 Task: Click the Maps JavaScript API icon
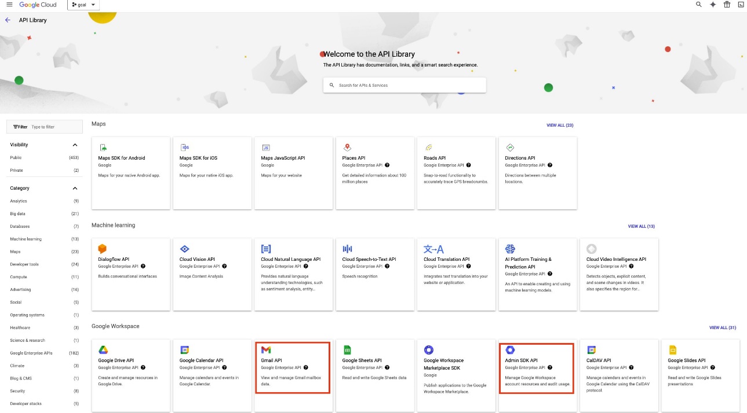[266, 147]
